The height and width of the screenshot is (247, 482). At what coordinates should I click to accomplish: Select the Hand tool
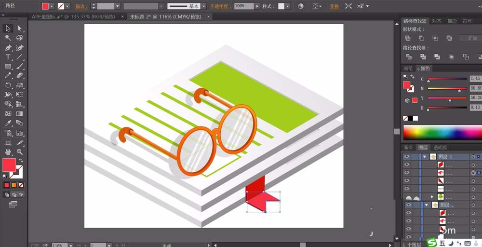coord(8,152)
